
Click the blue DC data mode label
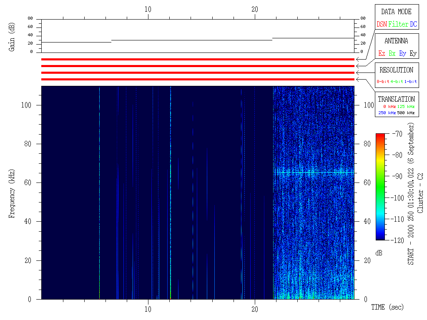click(x=413, y=24)
